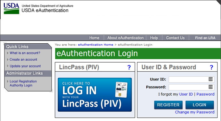Click the eAuthentication Login green heading
The image size is (221, 121).
pos(97,54)
